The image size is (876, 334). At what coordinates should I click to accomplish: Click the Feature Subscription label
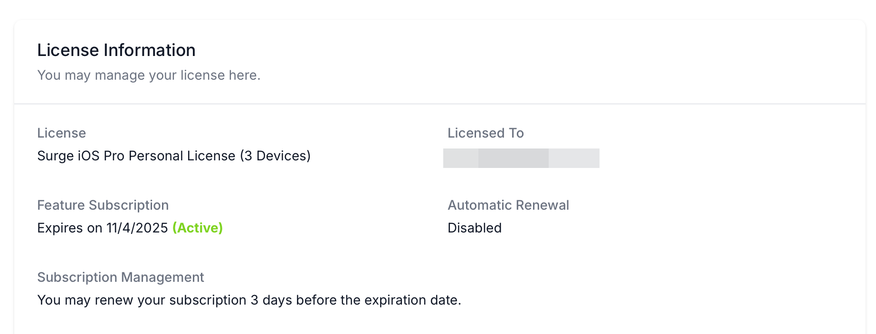tap(103, 205)
